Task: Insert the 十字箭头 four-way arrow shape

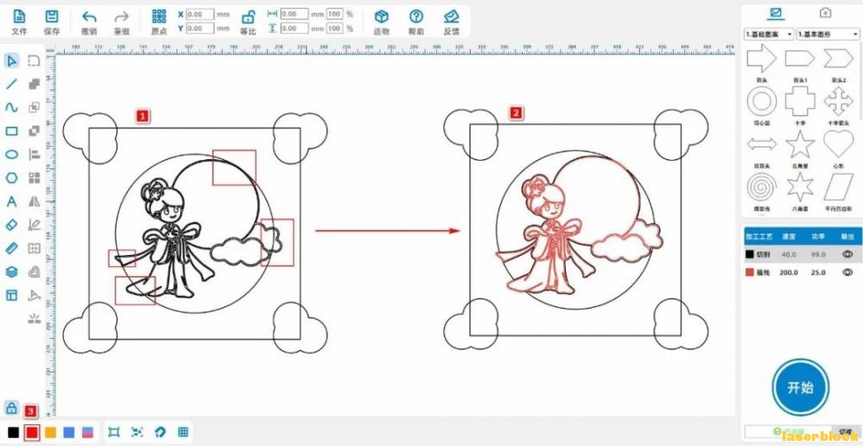Action: click(x=838, y=101)
